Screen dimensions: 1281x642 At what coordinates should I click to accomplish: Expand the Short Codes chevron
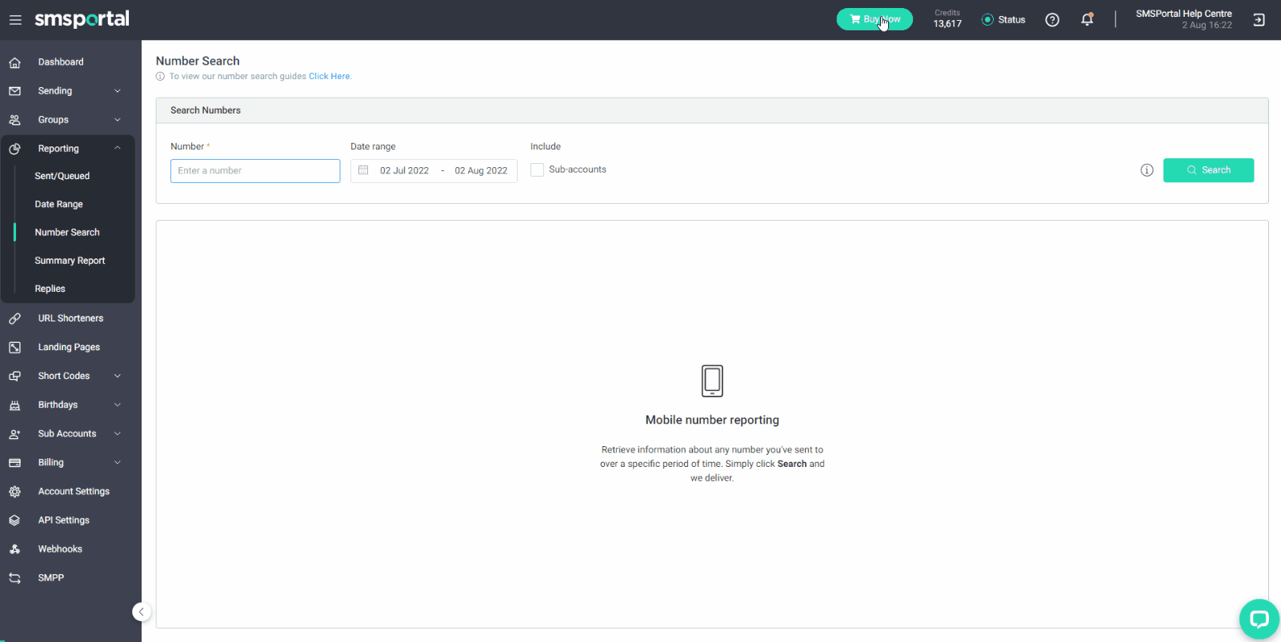pyautogui.click(x=118, y=376)
